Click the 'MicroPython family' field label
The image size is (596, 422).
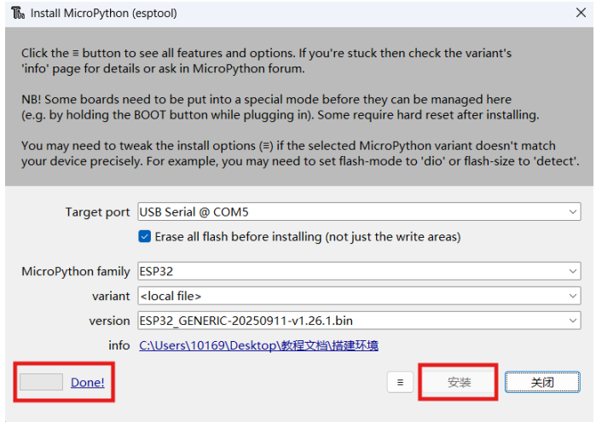(x=76, y=271)
